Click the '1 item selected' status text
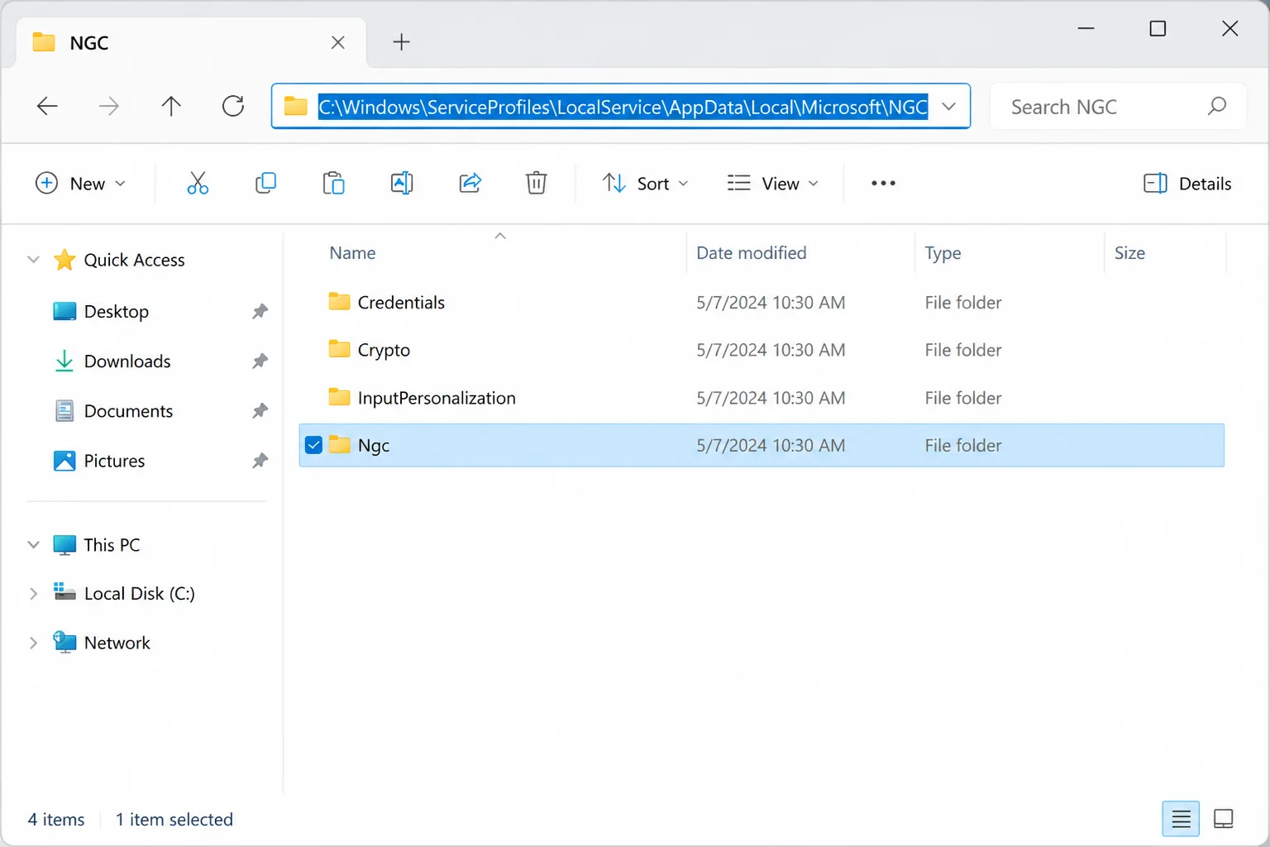Viewport: 1270px width, 847px height. (x=174, y=819)
